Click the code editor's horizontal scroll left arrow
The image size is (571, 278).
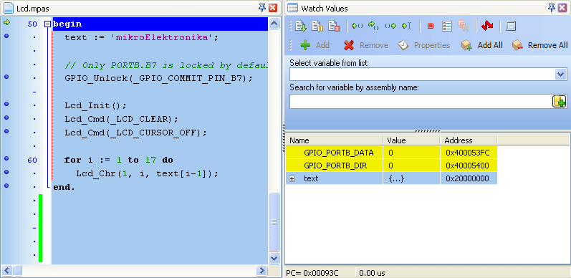(8, 270)
